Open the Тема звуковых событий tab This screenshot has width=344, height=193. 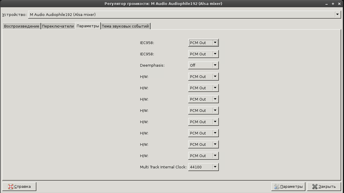pyautogui.click(x=125, y=26)
